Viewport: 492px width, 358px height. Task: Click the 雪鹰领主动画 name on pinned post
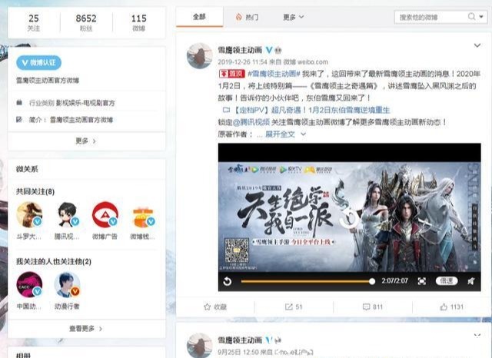(x=240, y=50)
